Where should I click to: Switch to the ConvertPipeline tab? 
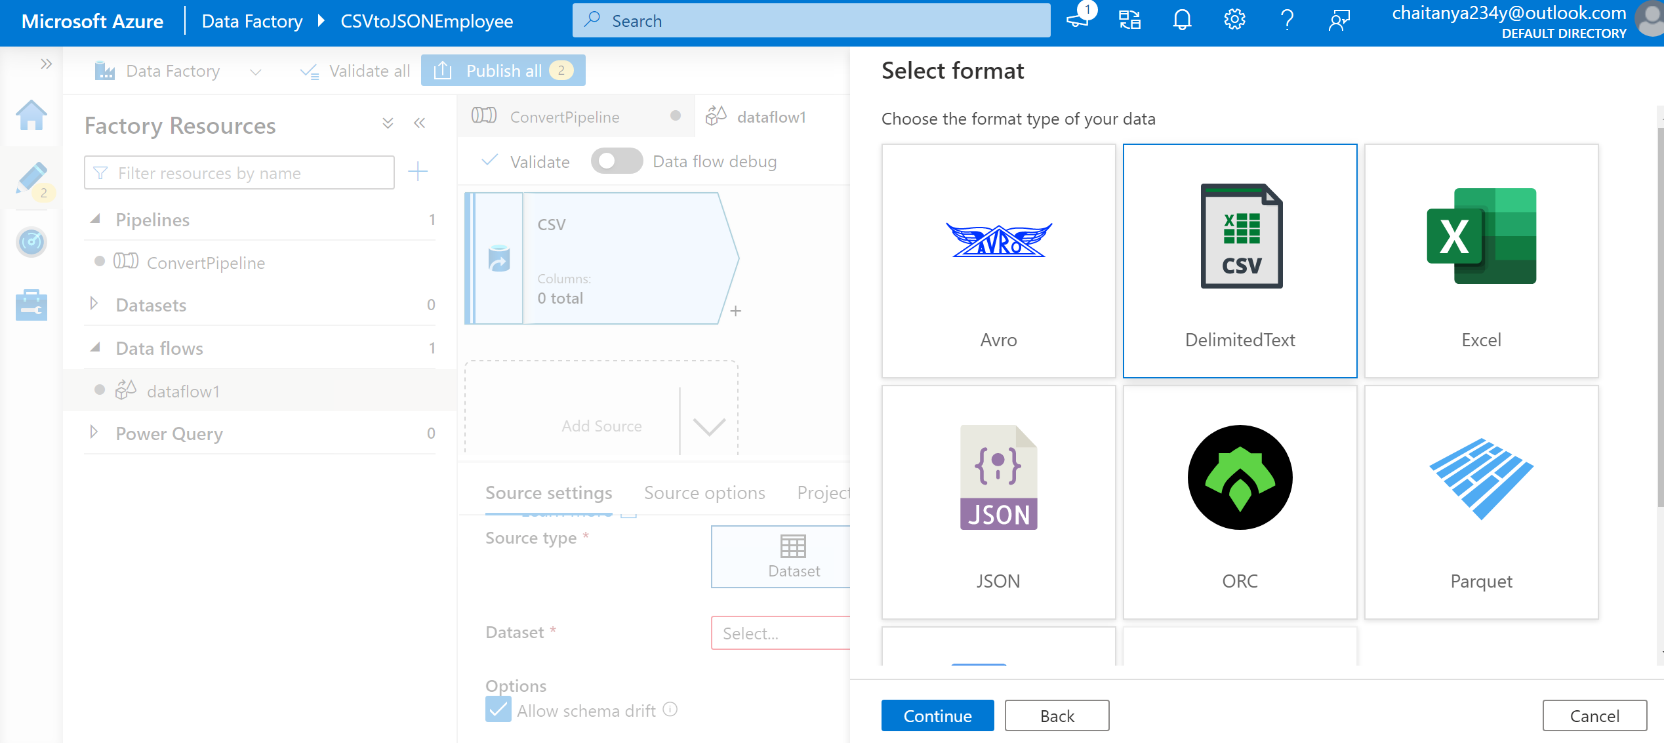point(565,117)
